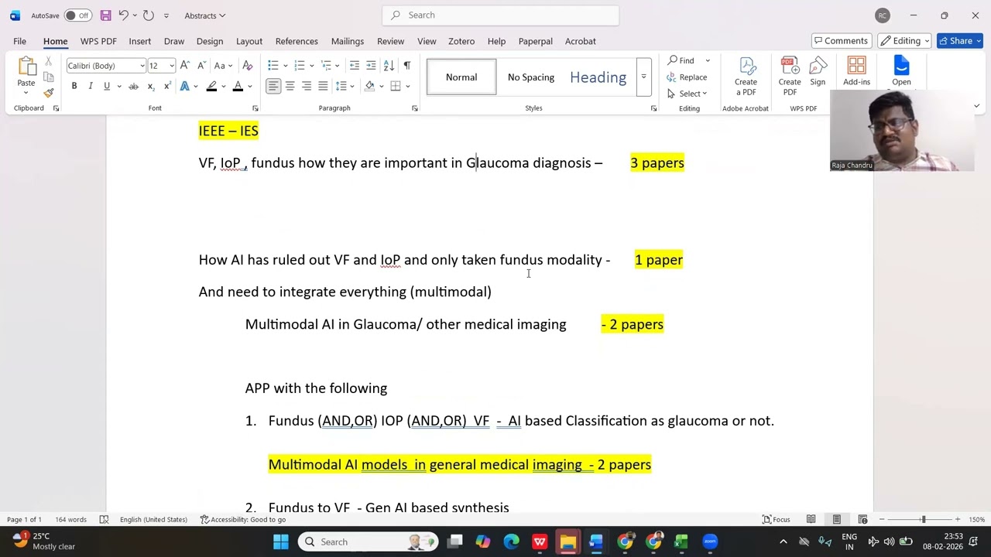This screenshot has height=557, width=991.
Task: Start a bulleted list
Action: tap(273, 66)
